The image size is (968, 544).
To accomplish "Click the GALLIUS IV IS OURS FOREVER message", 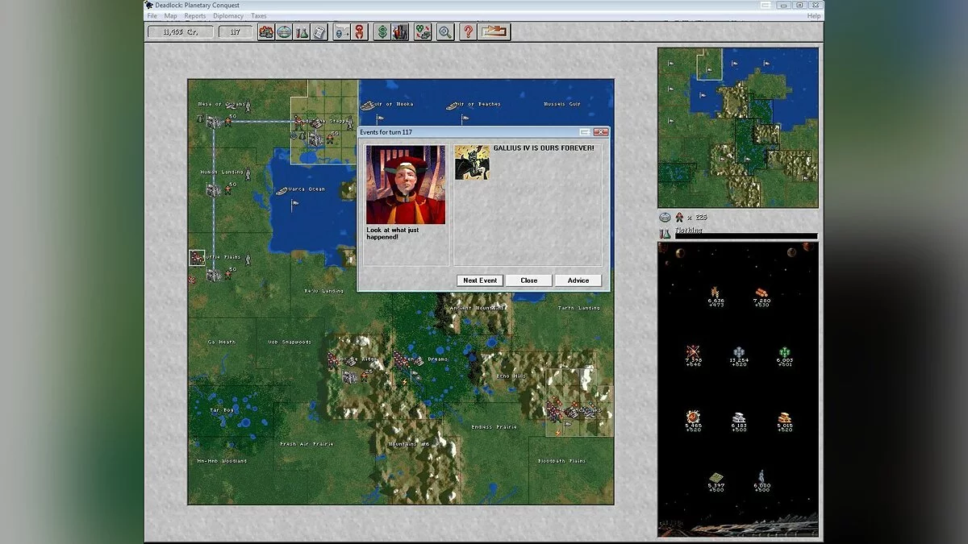I will coord(544,148).
